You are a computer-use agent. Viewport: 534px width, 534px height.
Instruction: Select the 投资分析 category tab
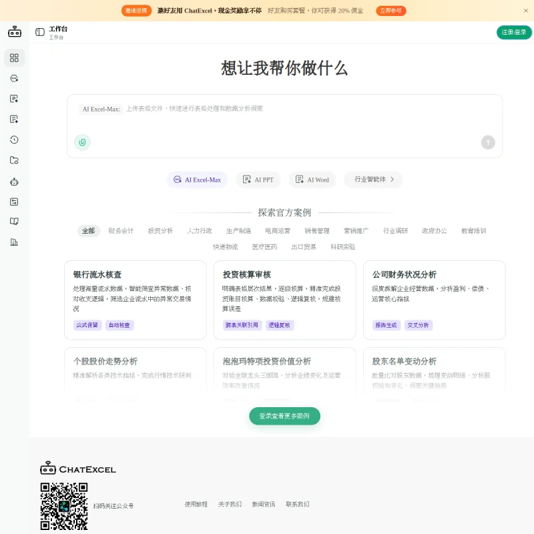160,231
